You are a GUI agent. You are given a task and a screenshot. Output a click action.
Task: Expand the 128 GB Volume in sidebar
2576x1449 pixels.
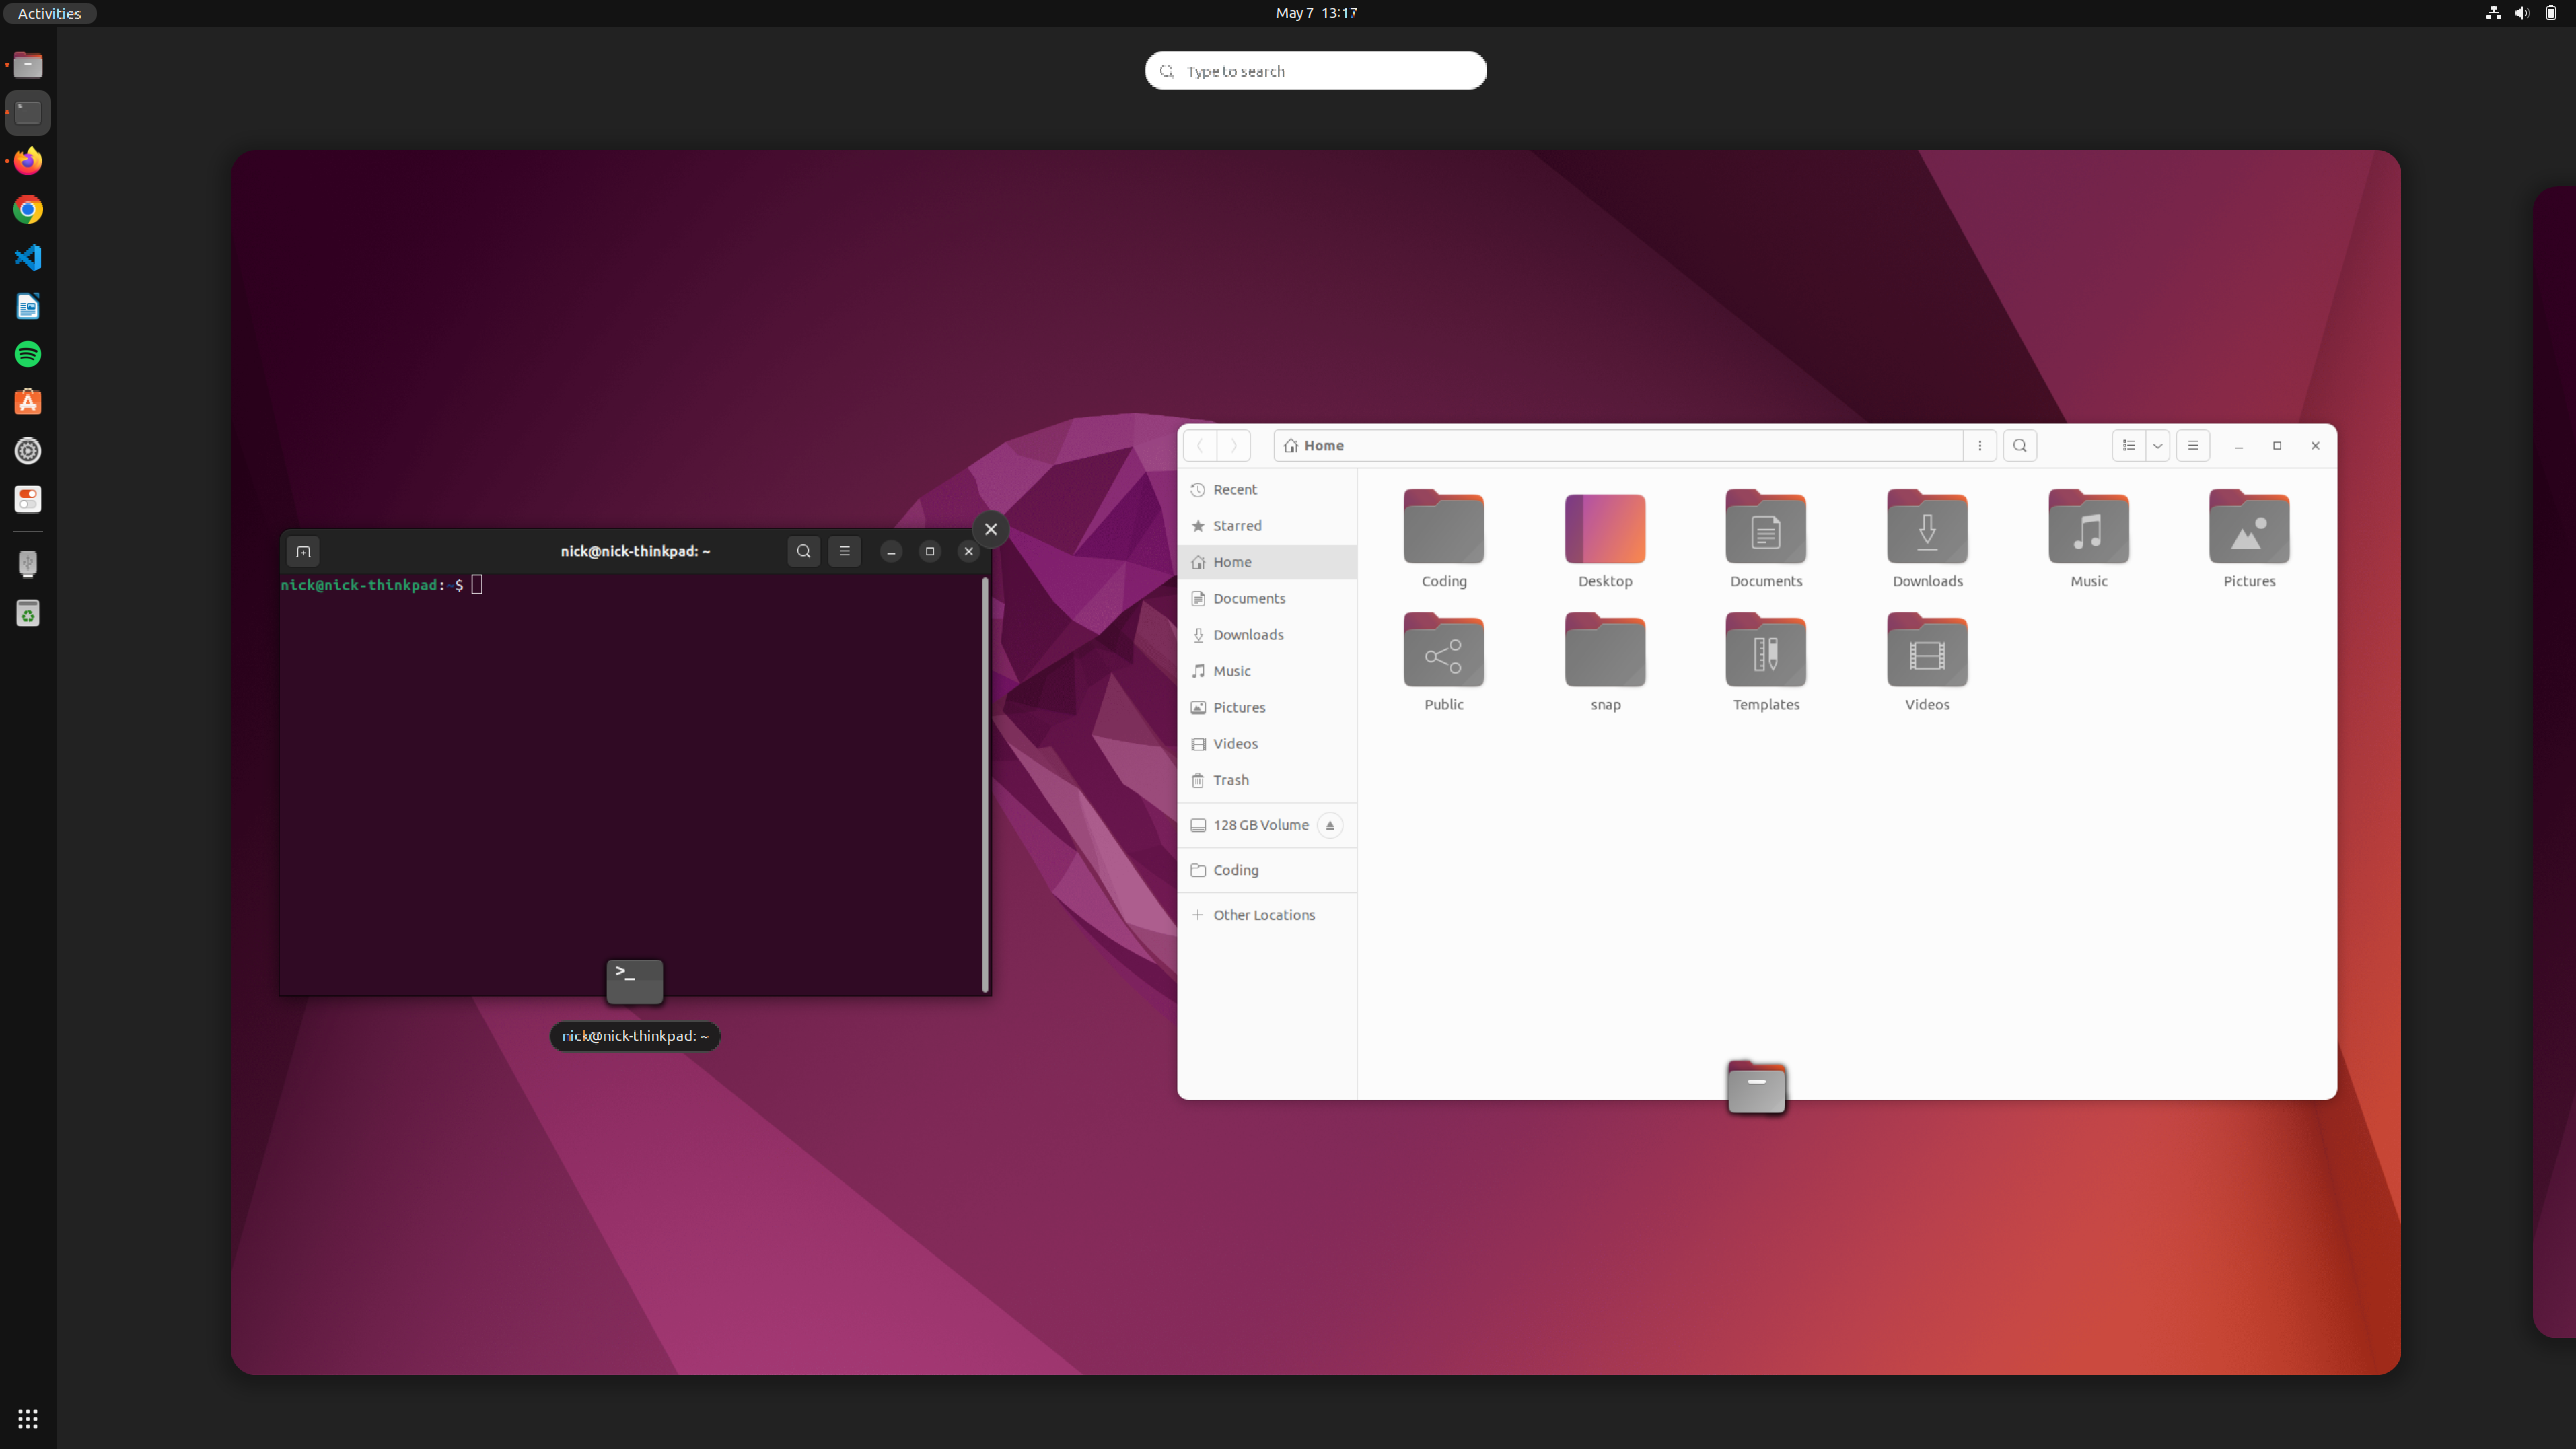point(1262,824)
